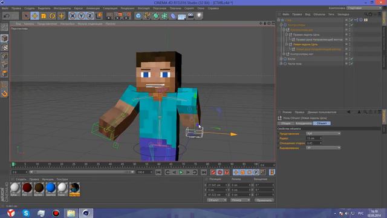
Task: Toggle Autokeying red button
Action: pos(220,172)
